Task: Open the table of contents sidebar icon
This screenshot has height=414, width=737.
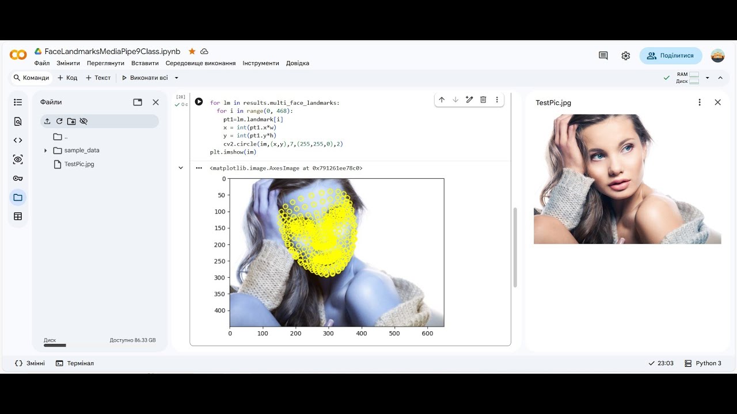Action: coord(18,102)
